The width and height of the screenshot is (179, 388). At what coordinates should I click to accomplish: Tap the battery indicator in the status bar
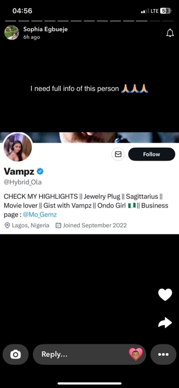coord(166,11)
